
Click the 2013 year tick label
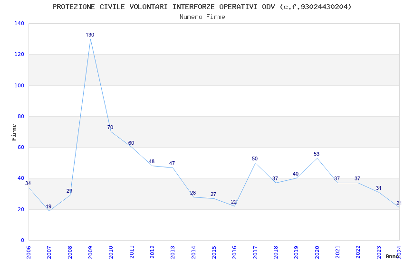click(173, 252)
